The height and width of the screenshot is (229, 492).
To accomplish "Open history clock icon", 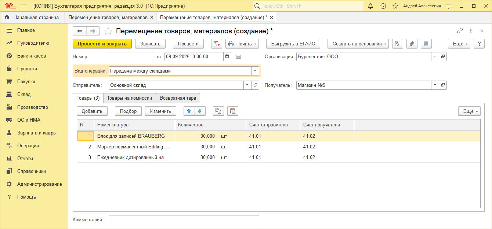I will (383, 6).
